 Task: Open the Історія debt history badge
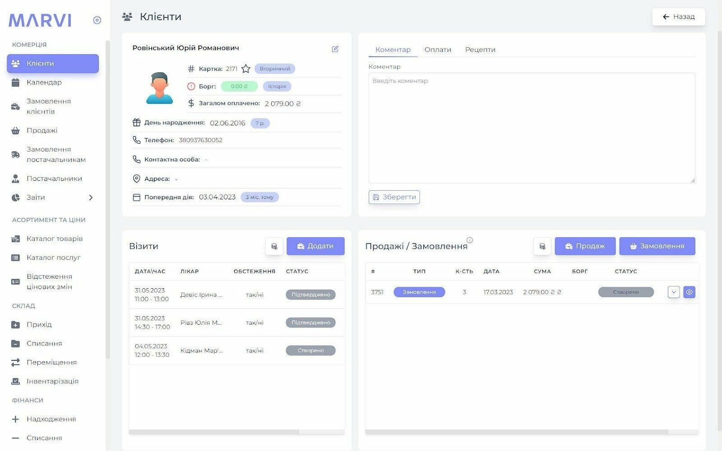click(x=277, y=86)
